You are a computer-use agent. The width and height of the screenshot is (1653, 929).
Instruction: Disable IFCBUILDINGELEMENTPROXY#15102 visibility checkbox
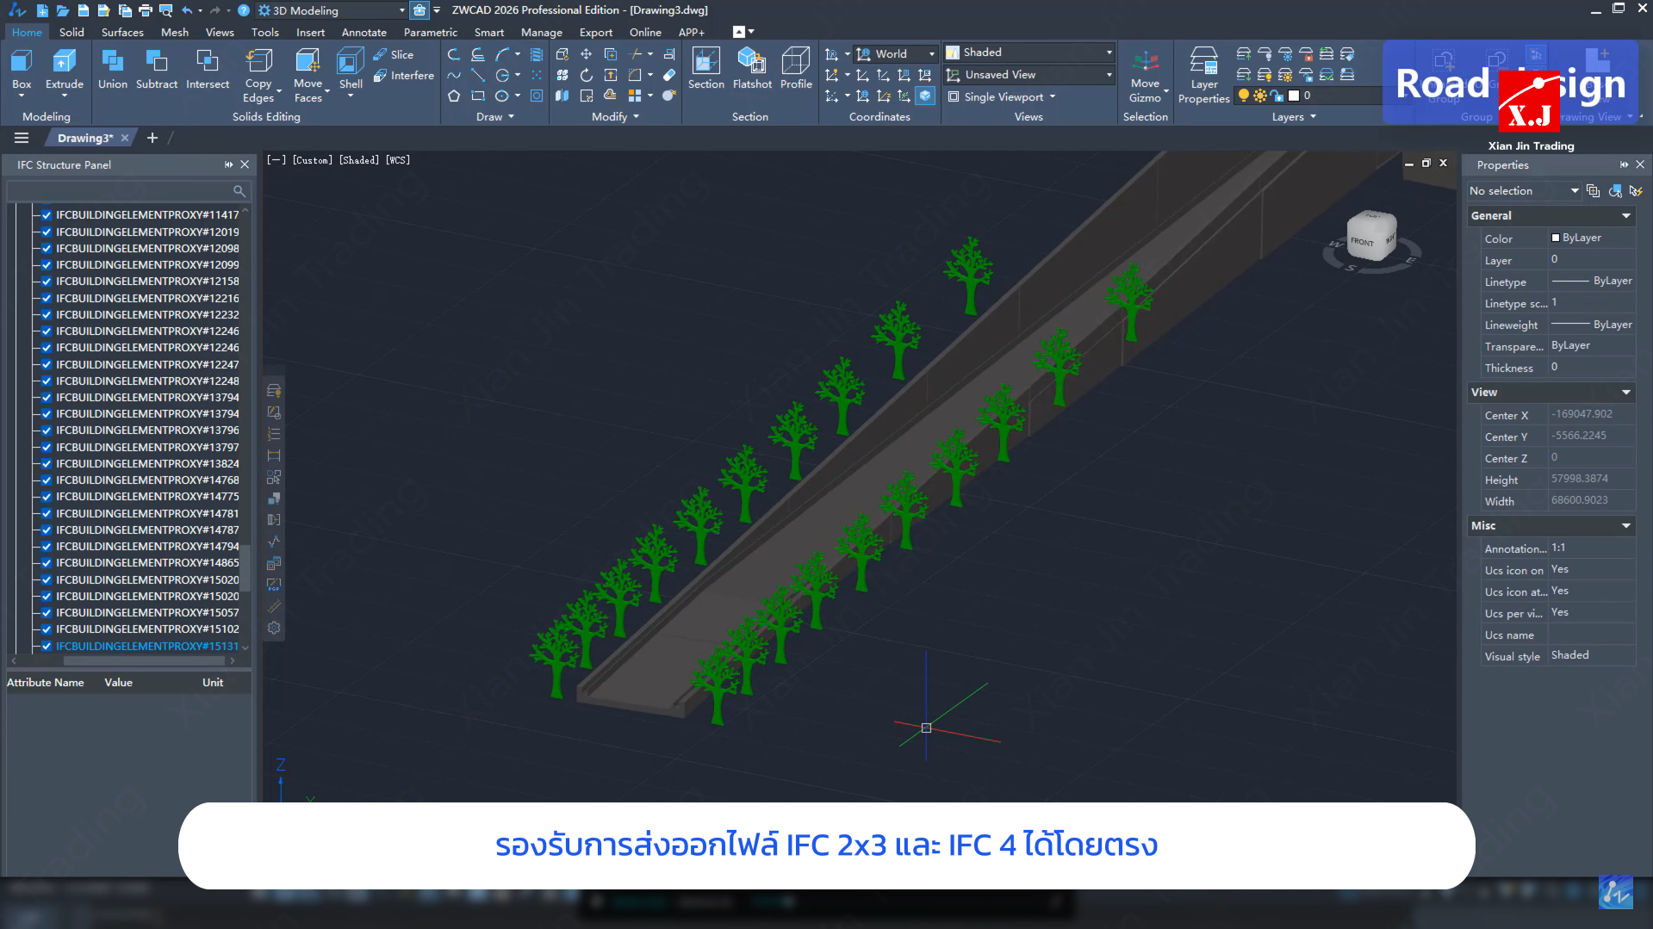[47, 629]
